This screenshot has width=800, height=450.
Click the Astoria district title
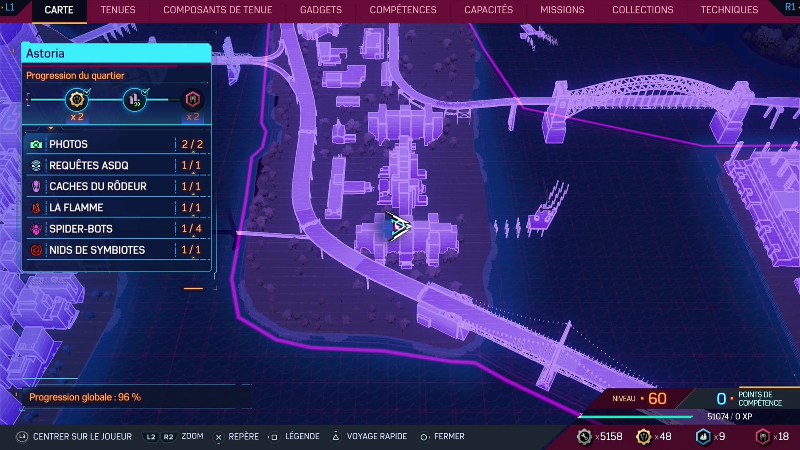pos(45,53)
